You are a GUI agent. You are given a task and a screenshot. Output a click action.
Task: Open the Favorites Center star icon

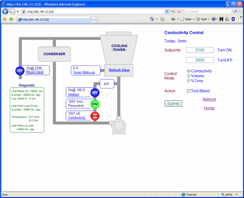pyautogui.click(x=5, y=19)
